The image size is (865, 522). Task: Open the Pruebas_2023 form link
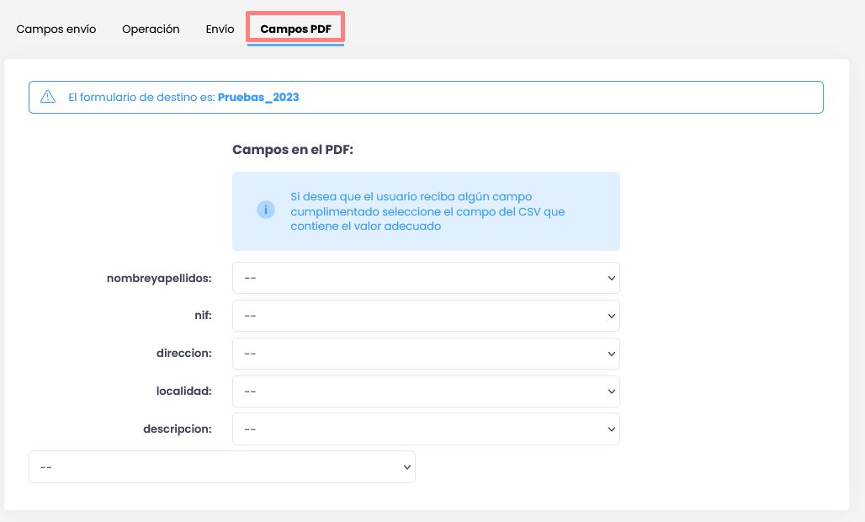(x=258, y=97)
